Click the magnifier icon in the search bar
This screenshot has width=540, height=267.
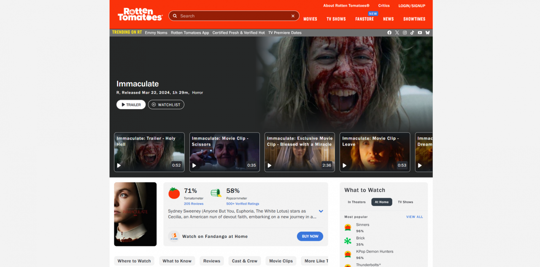175,16
